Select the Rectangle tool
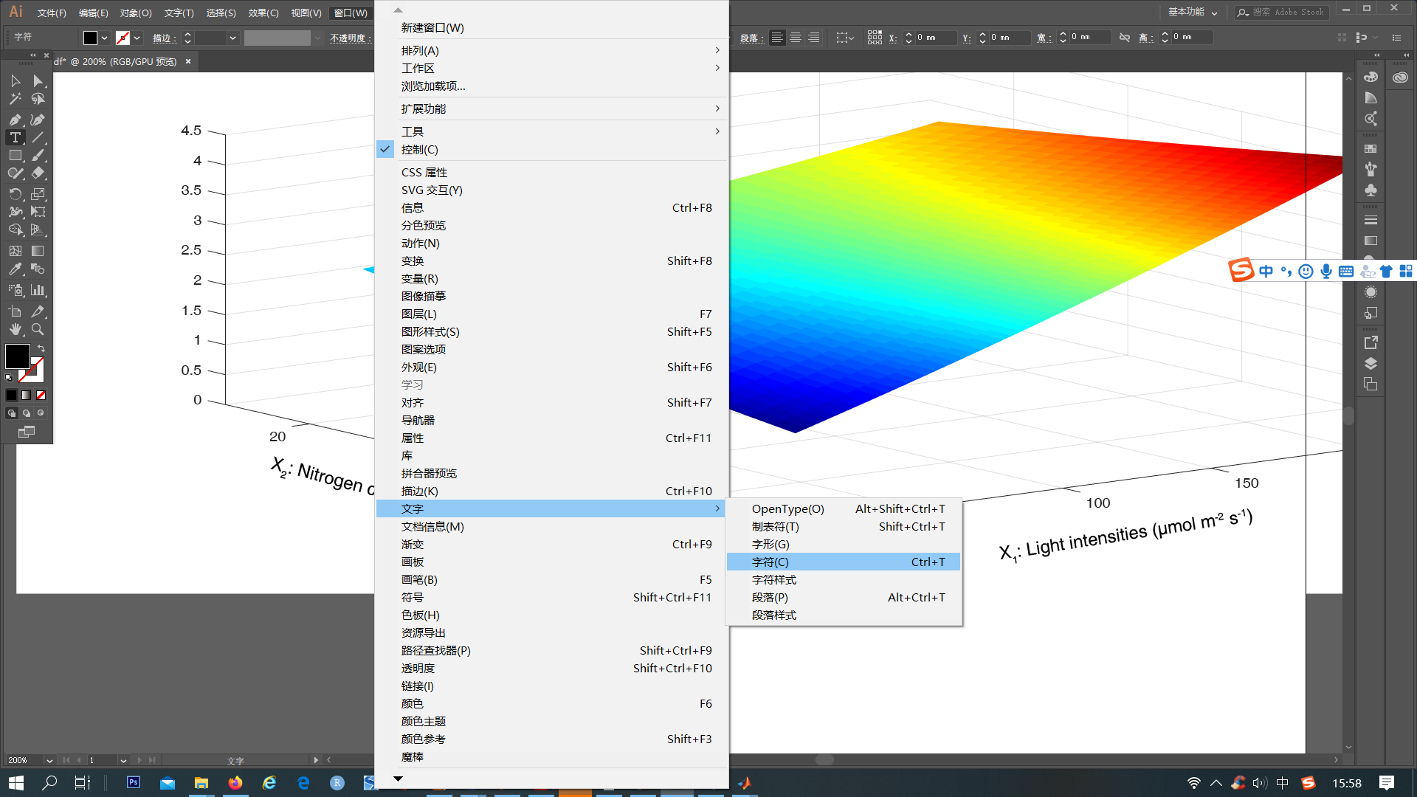This screenshot has width=1417, height=797. [15, 155]
